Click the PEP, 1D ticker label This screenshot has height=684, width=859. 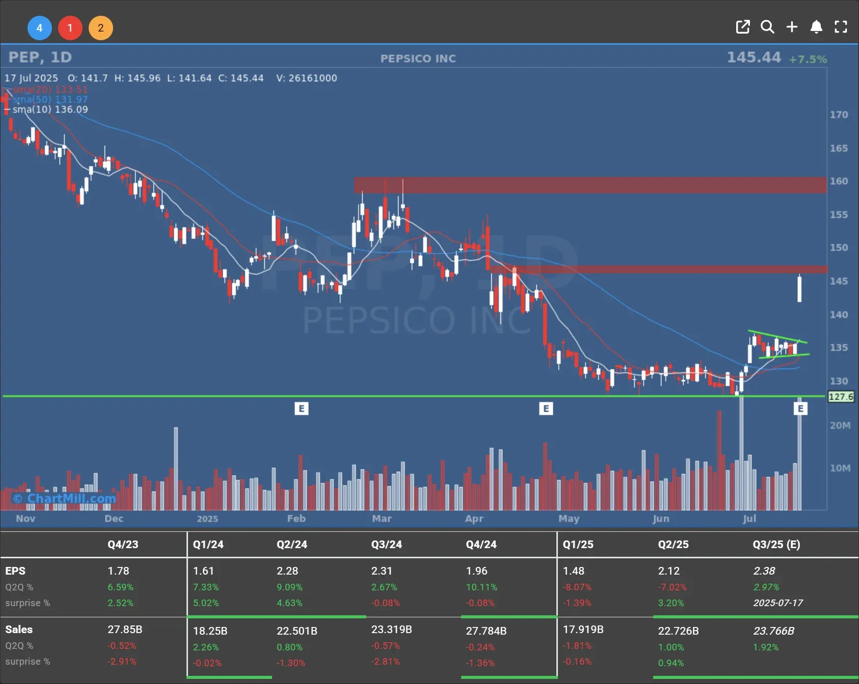40,58
